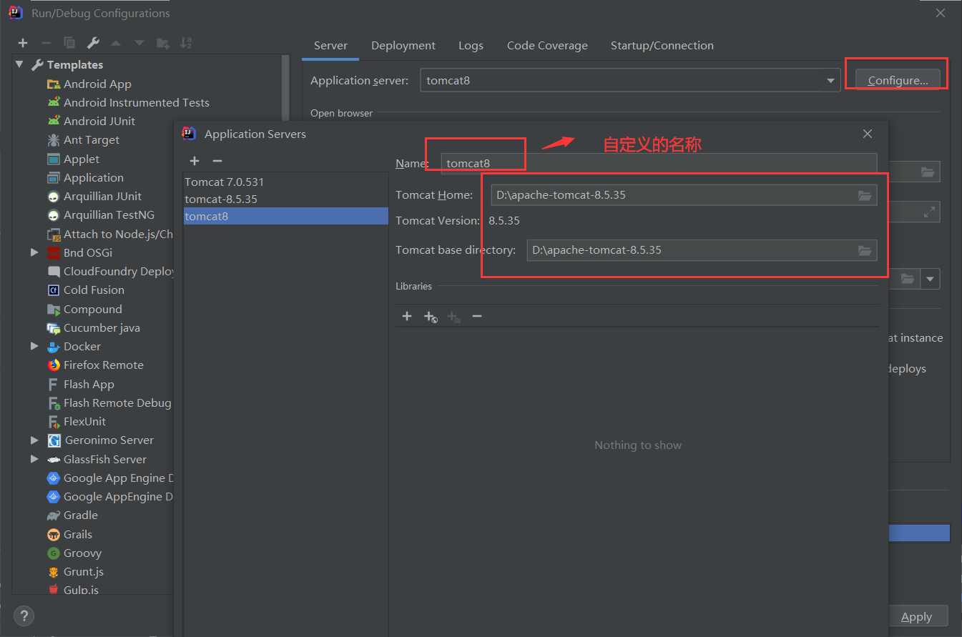Add library plus icon under Libraries
This screenshot has height=637, width=962.
coord(407,316)
